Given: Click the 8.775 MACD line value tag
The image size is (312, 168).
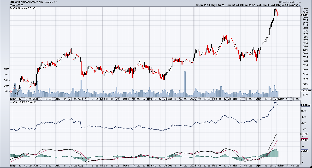Looking at the screenshot, I should [304, 134].
